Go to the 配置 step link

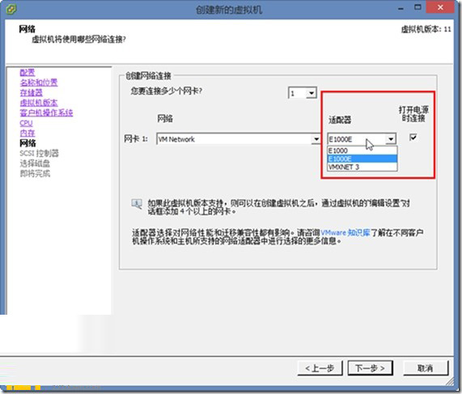(x=28, y=73)
